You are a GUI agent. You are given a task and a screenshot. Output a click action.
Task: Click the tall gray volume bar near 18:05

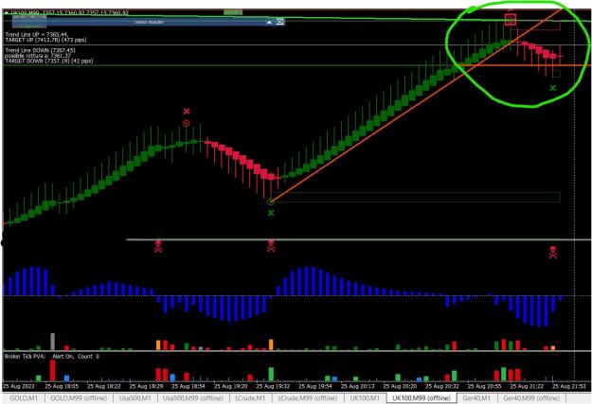[53, 342]
